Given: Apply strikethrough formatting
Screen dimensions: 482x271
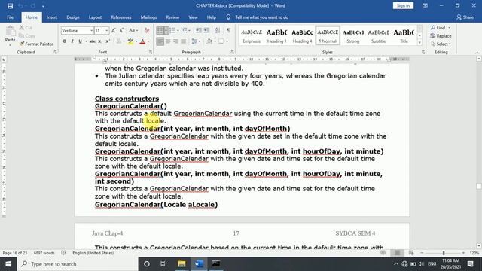Looking at the screenshot, I should pos(92,41).
